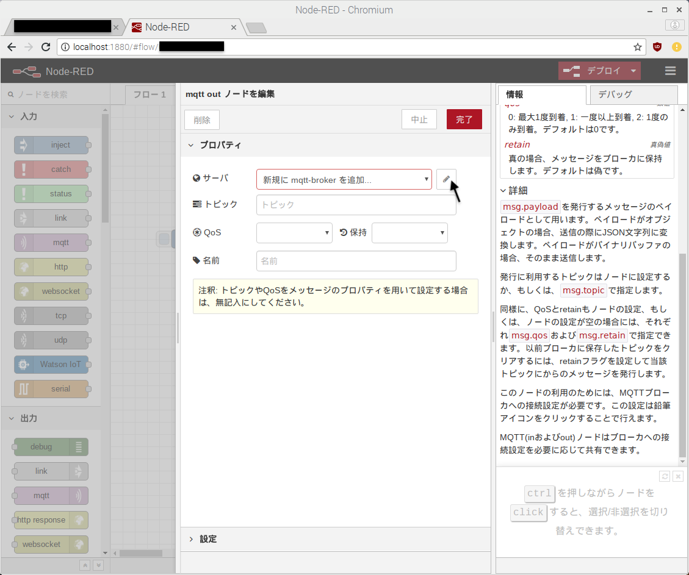Click the Watson IoT node
The width and height of the screenshot is (689, 575).
51,364
